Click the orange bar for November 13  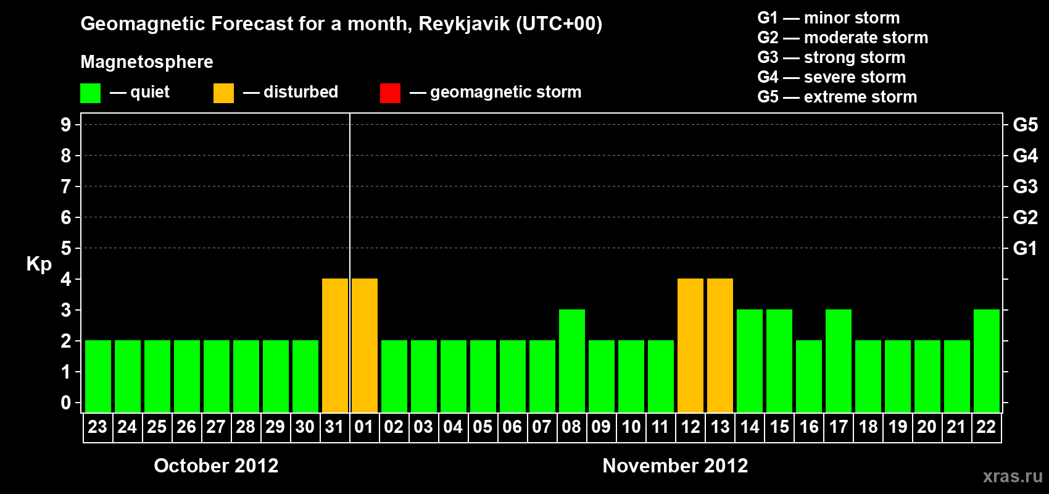point(720,345)
